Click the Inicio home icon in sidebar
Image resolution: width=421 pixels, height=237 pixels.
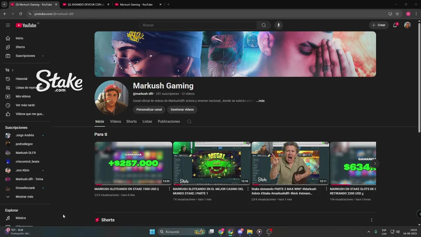point(8,38)
